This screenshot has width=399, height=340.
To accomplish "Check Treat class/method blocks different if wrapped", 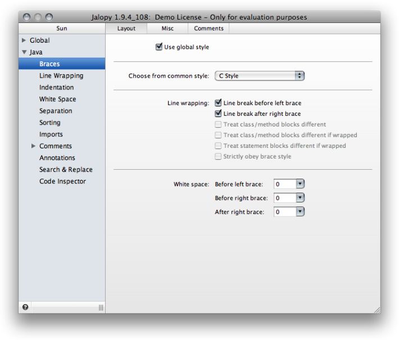I will [x=218, y=135].
